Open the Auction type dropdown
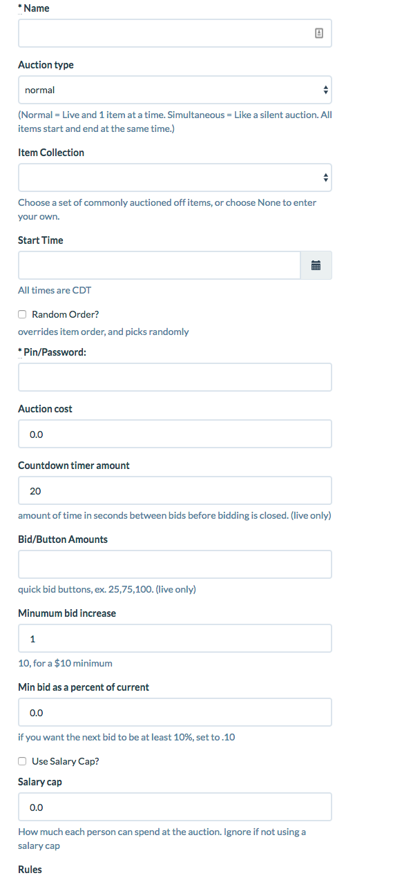The width and height of the screenshot is (393, 880). click(175, 90)
